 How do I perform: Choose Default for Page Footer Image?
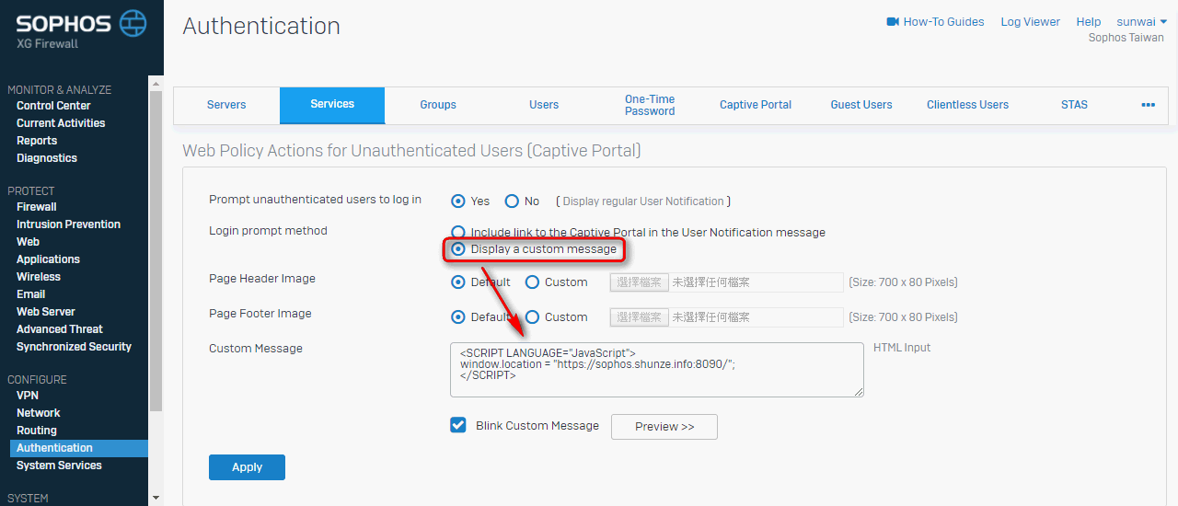458,317
